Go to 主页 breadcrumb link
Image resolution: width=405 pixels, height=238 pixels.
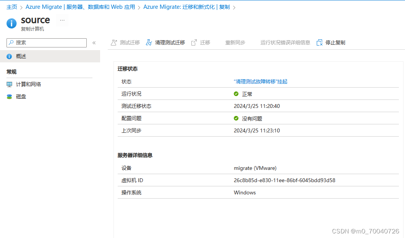11,7
